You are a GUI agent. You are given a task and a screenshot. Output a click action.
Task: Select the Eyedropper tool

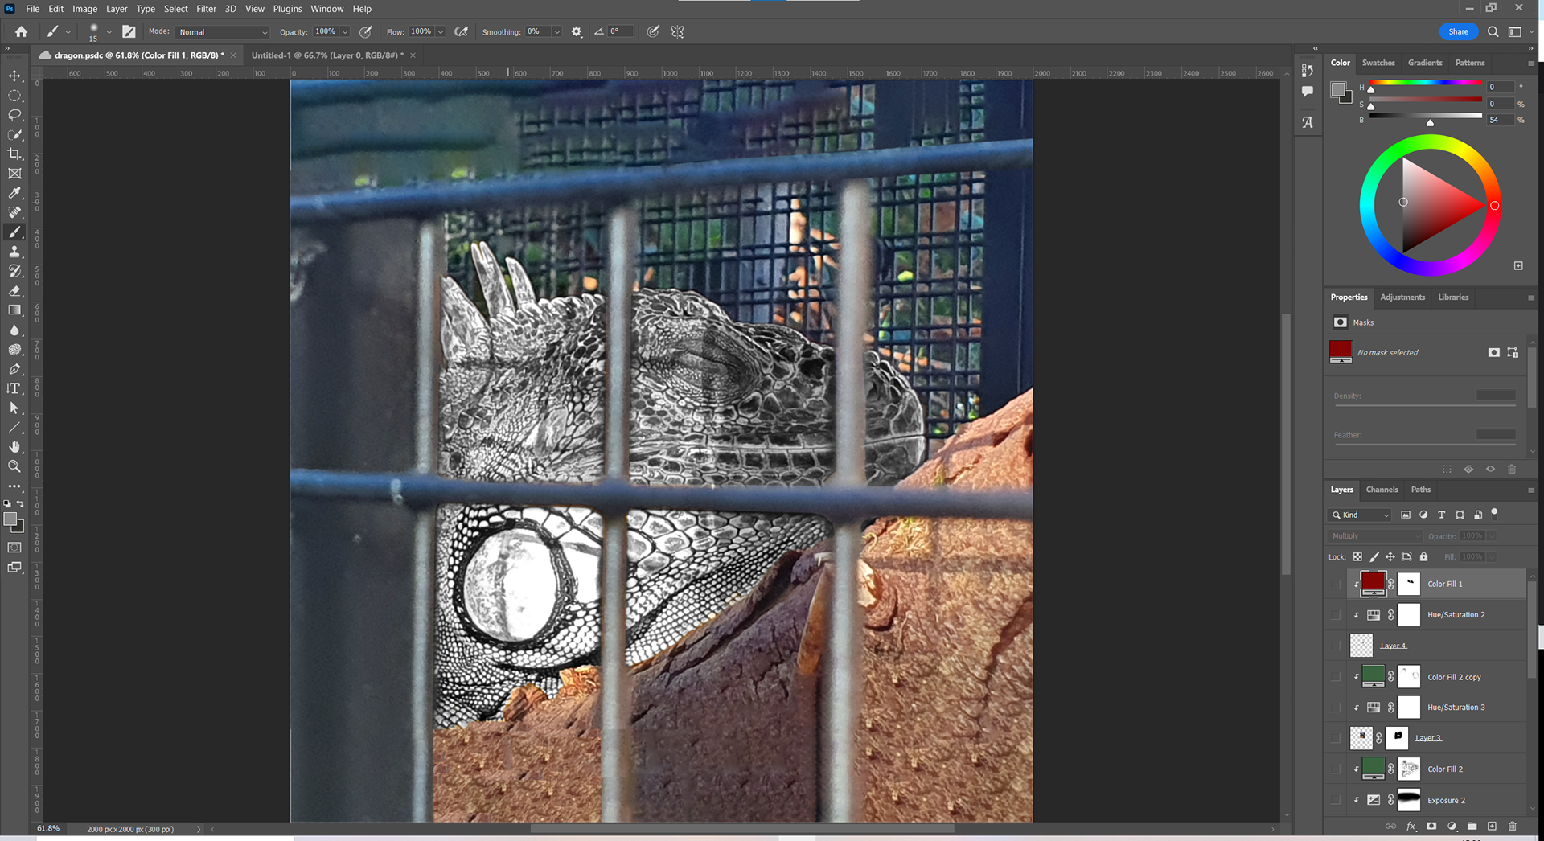[14, 193]
